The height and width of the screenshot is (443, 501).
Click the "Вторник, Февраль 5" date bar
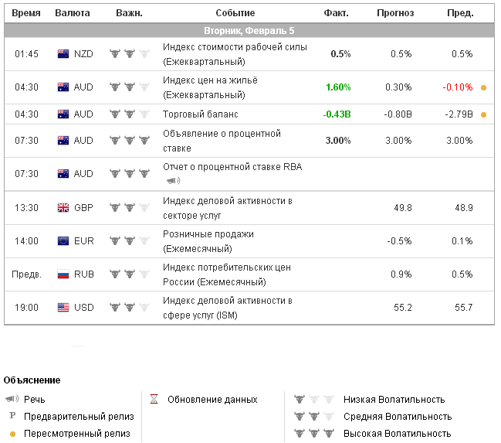tap(249, 31)
